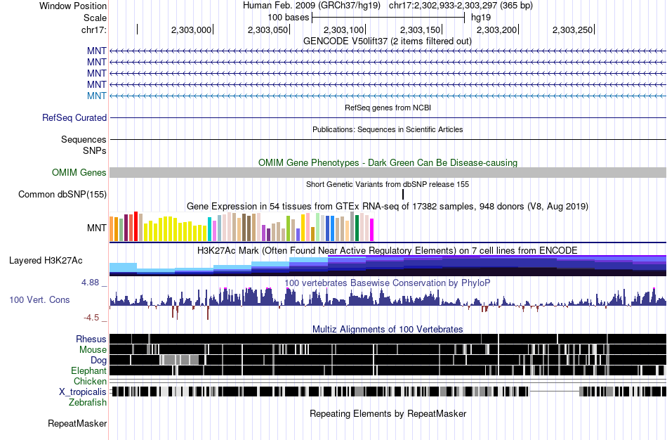This screenshot has width=667, height=440.
Task: Click the gray OMIM Genes bar
Action: click(388, 172)
